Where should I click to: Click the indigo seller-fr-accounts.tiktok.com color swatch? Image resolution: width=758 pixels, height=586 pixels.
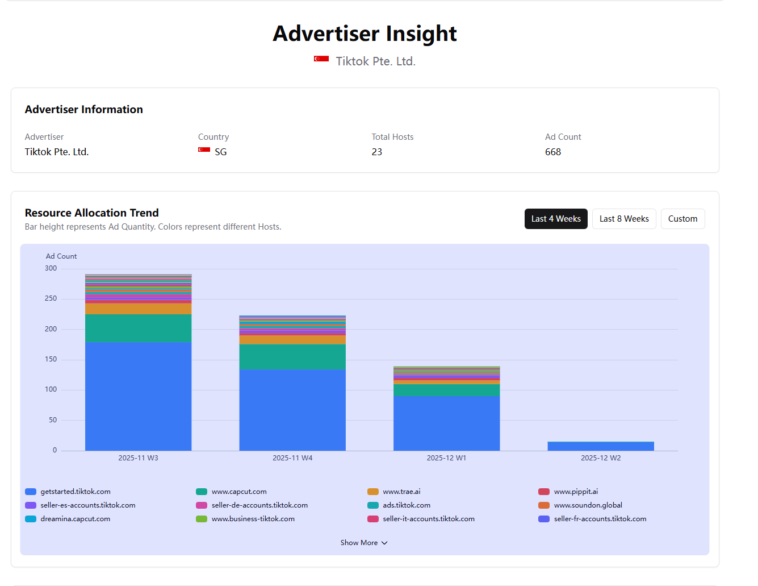point(544,519)
